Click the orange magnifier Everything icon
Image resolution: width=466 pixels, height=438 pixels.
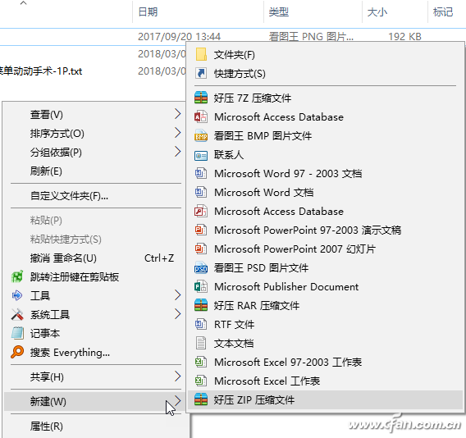click(x=17, y=352)
